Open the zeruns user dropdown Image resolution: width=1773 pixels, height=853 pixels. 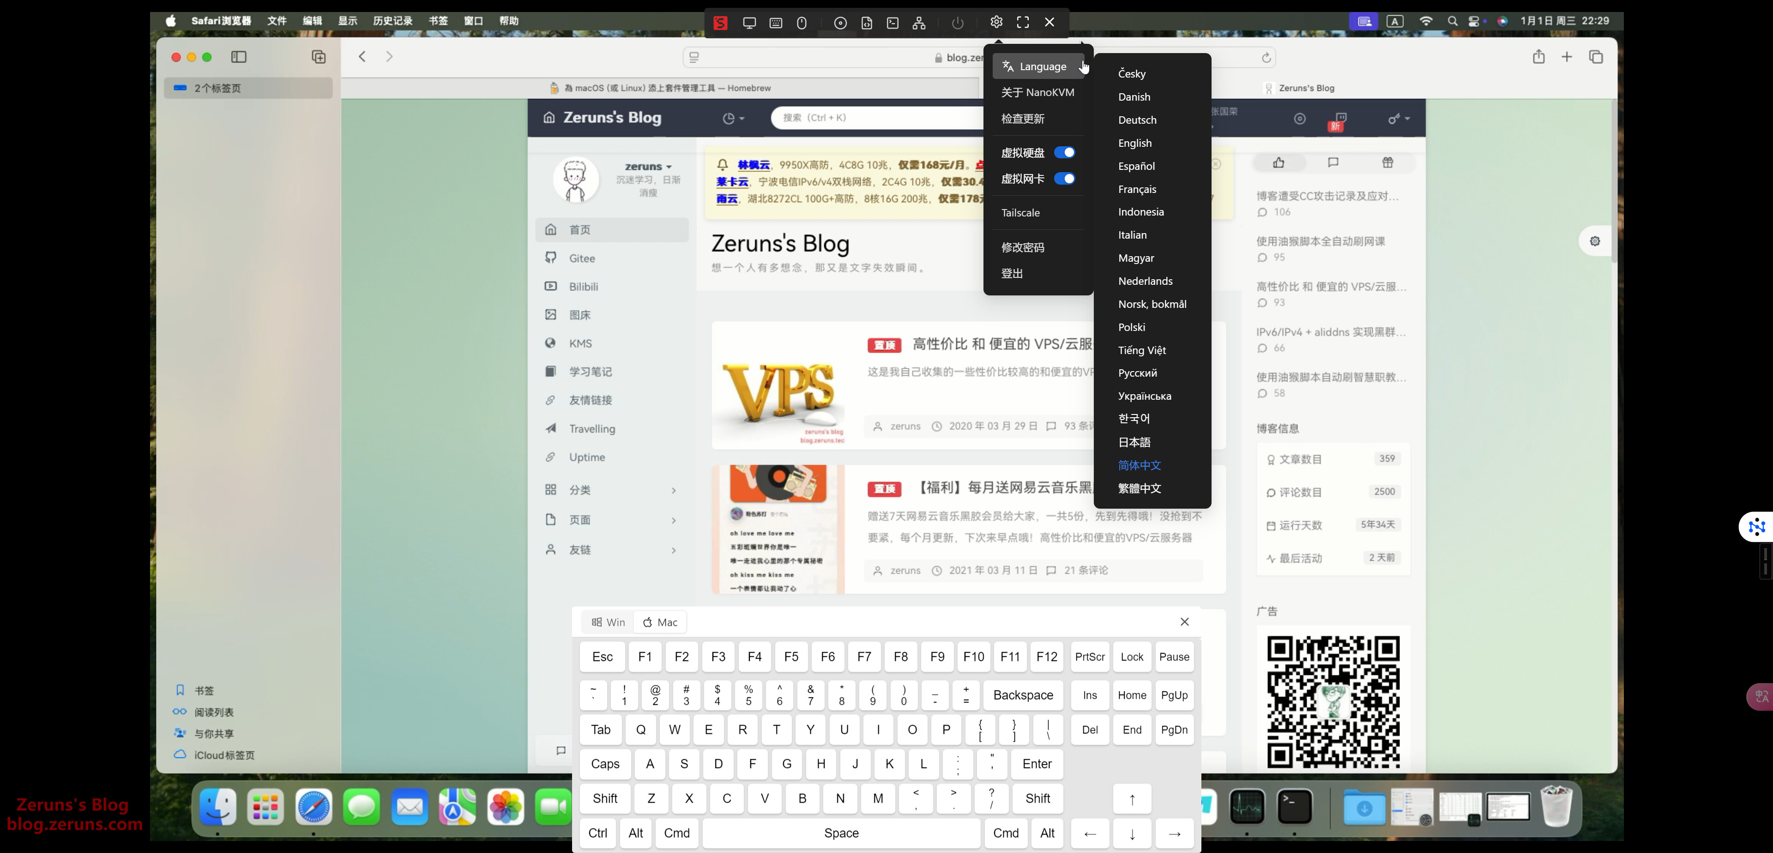point(648,167)
